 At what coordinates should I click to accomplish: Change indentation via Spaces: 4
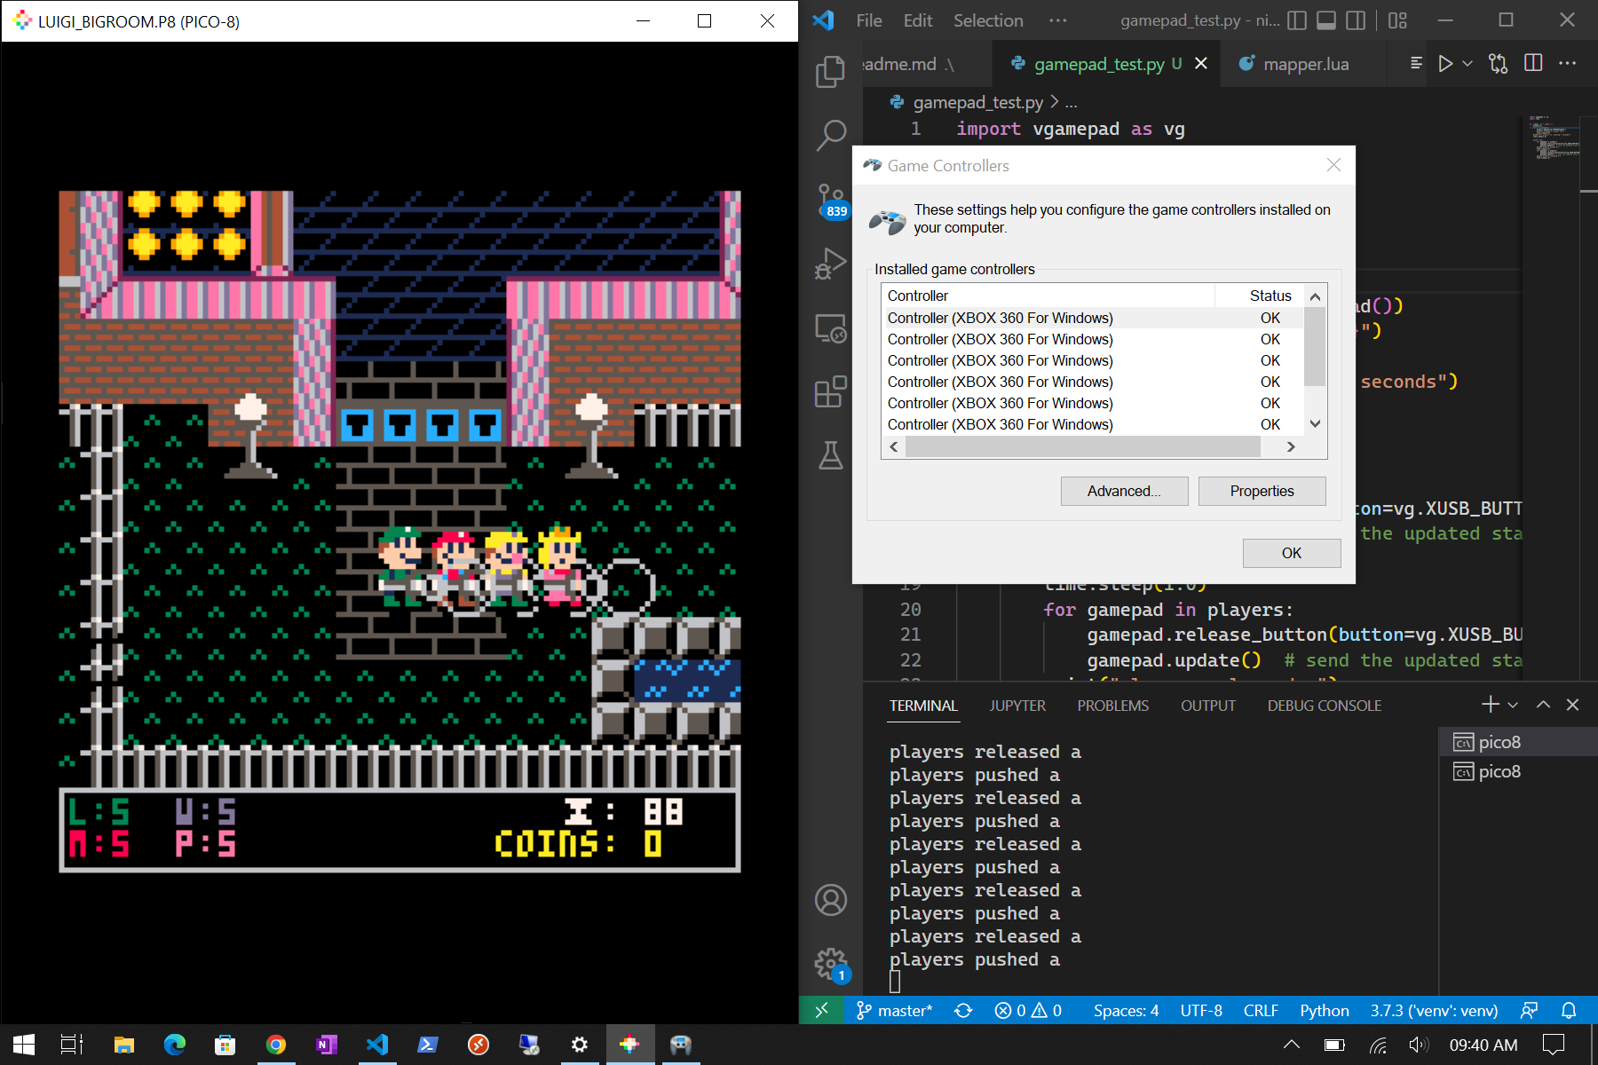tap(1126, 1010)
